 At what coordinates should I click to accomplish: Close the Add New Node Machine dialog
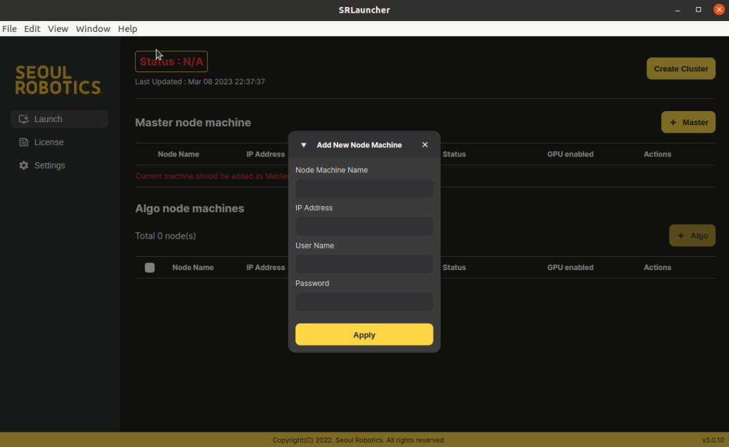tap(425, 145)
